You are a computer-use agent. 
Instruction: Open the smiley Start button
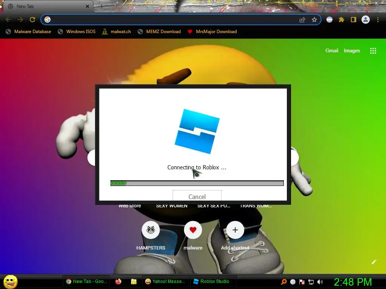pos(11,281)
